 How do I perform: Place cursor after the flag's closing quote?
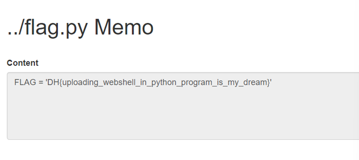click(272, 82)
